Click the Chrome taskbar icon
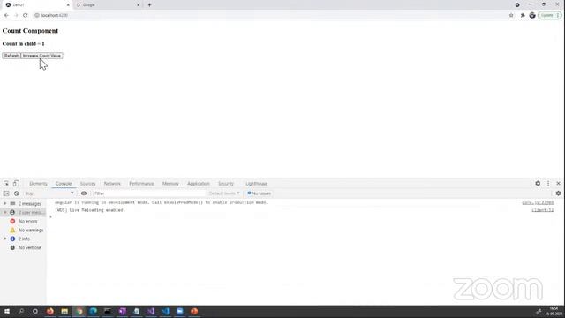Screen dimensions: 565x318 [79, 311]
